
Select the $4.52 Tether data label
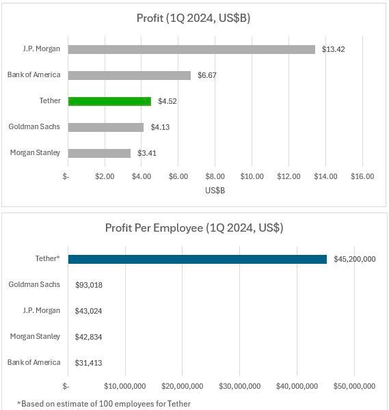point(167,101)
